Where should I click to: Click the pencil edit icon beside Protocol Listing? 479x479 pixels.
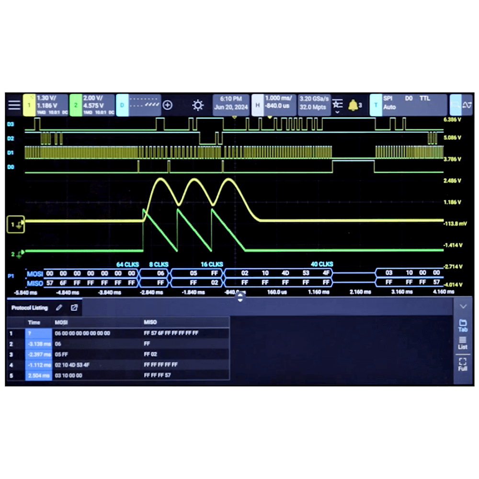(59, 308)
